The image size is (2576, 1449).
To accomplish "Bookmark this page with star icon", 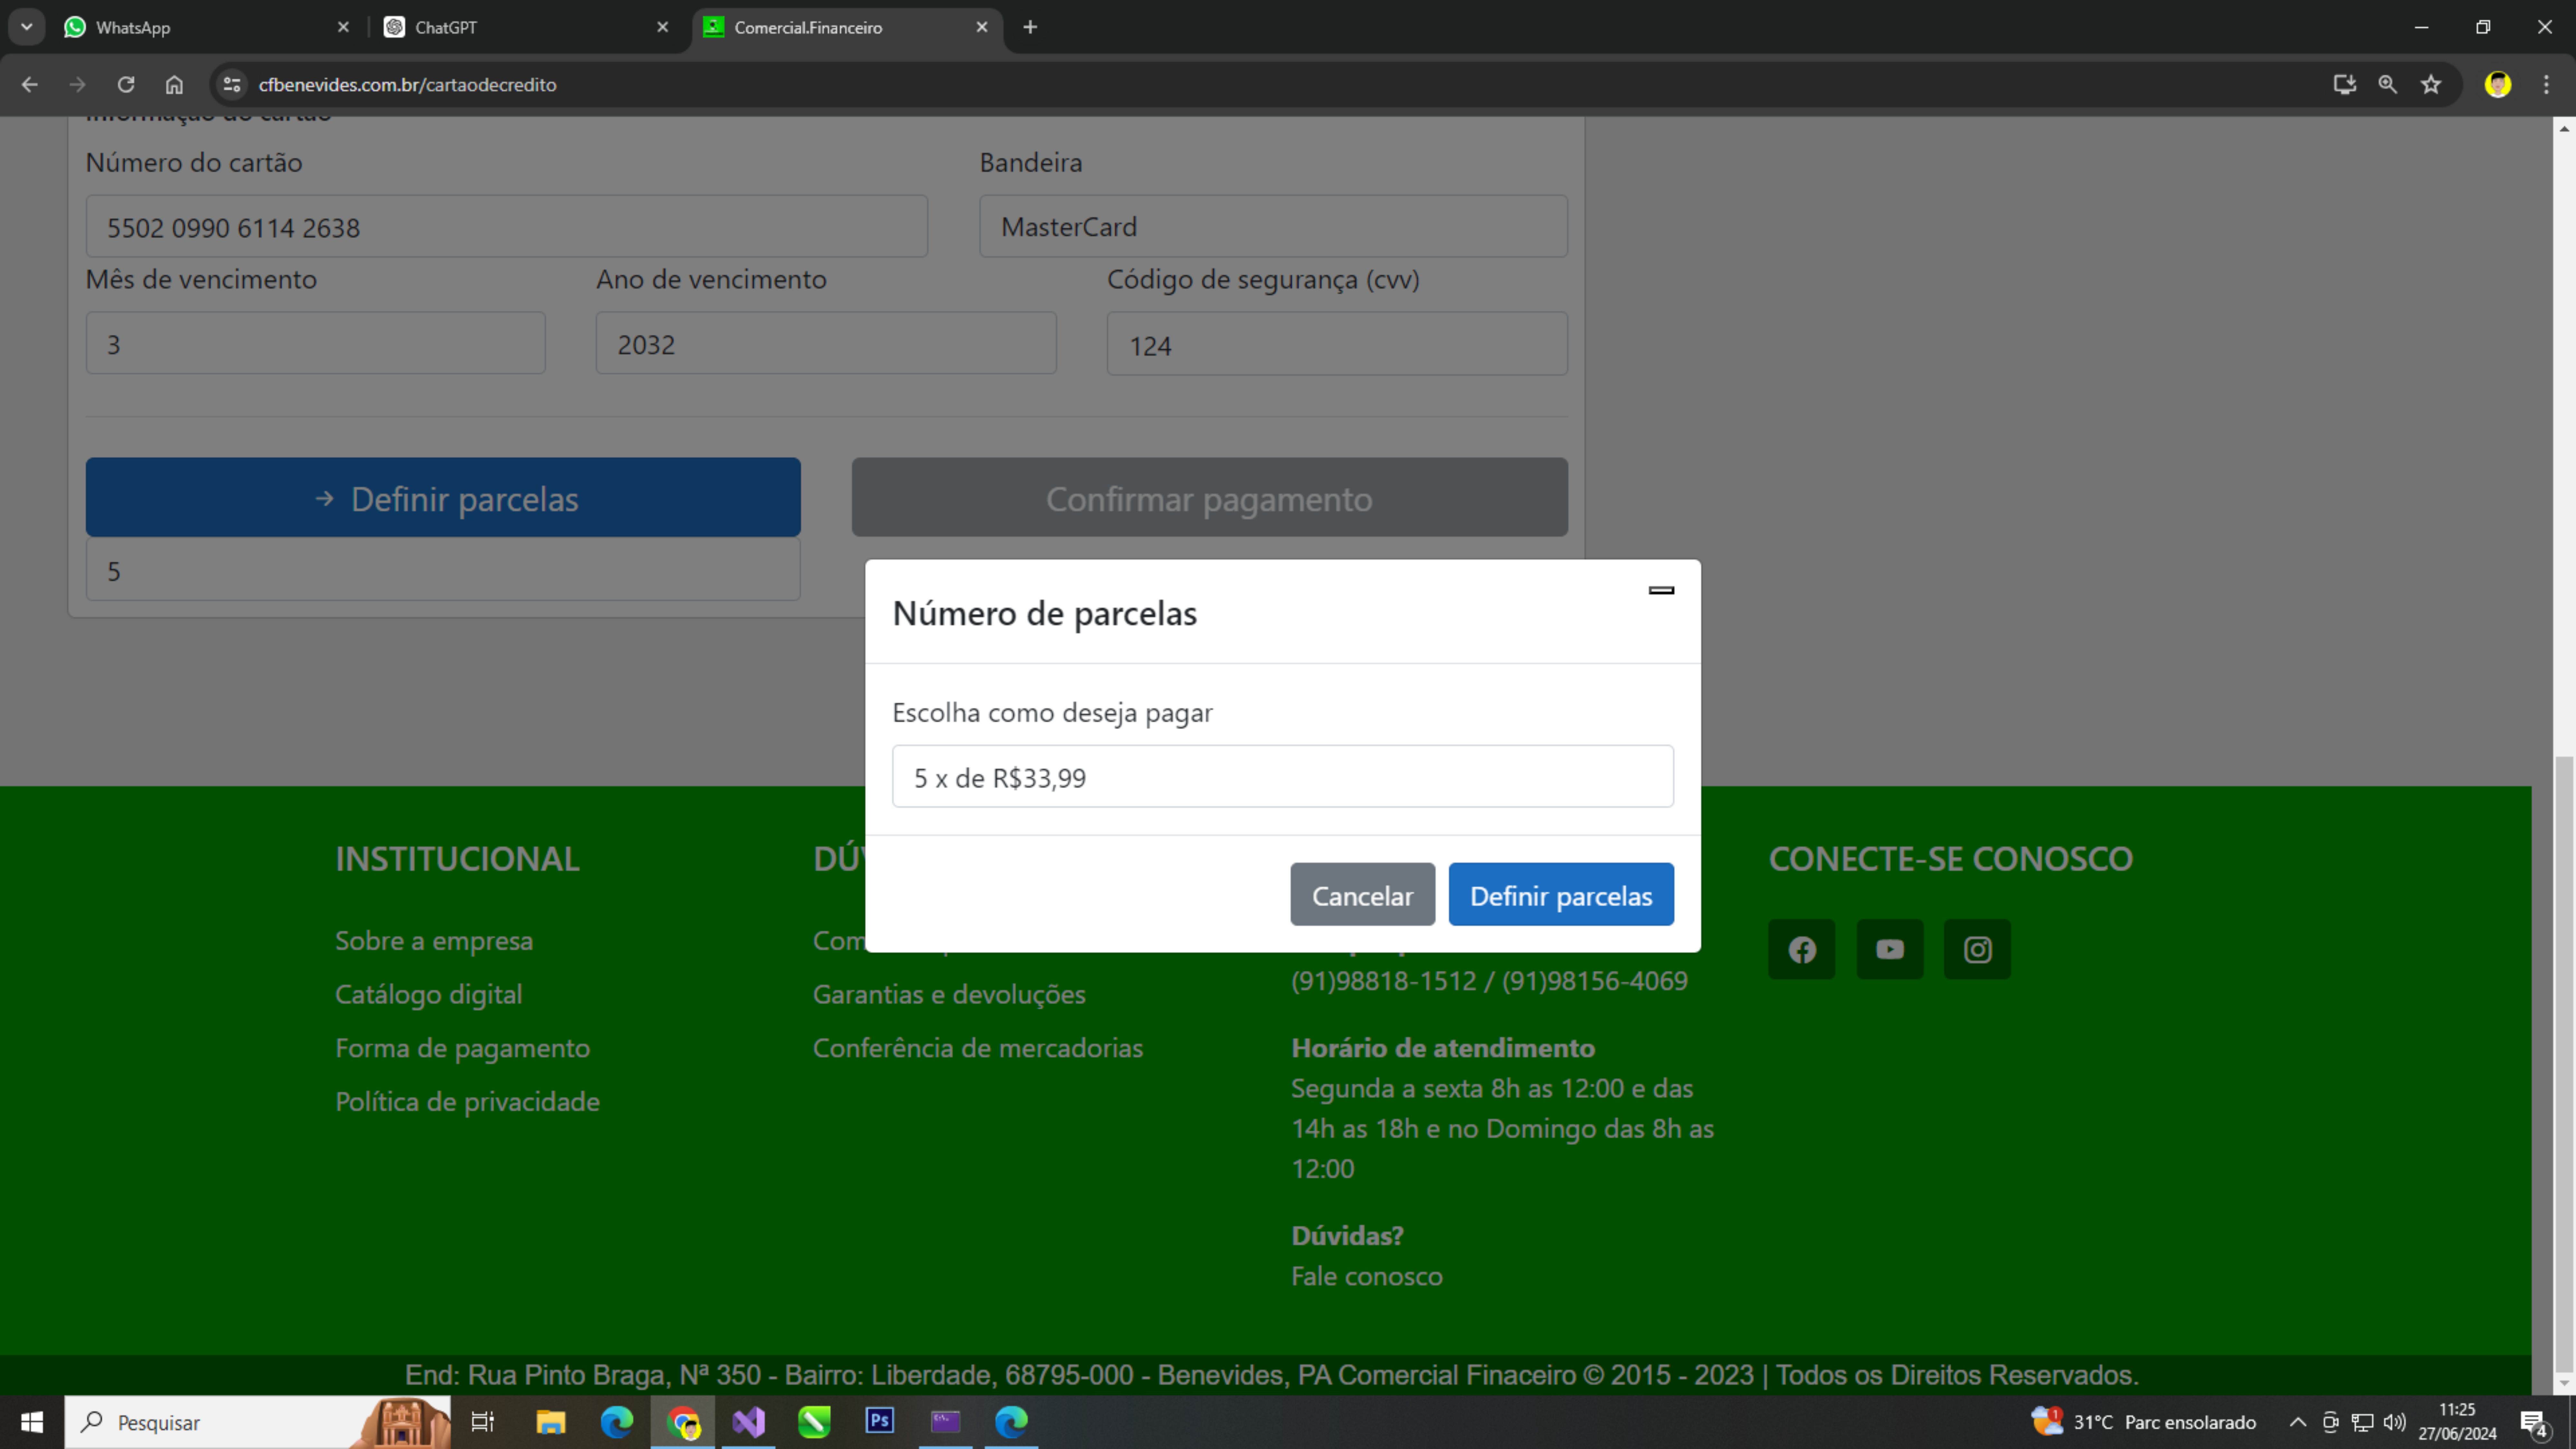I will [x=2431, y=85].
